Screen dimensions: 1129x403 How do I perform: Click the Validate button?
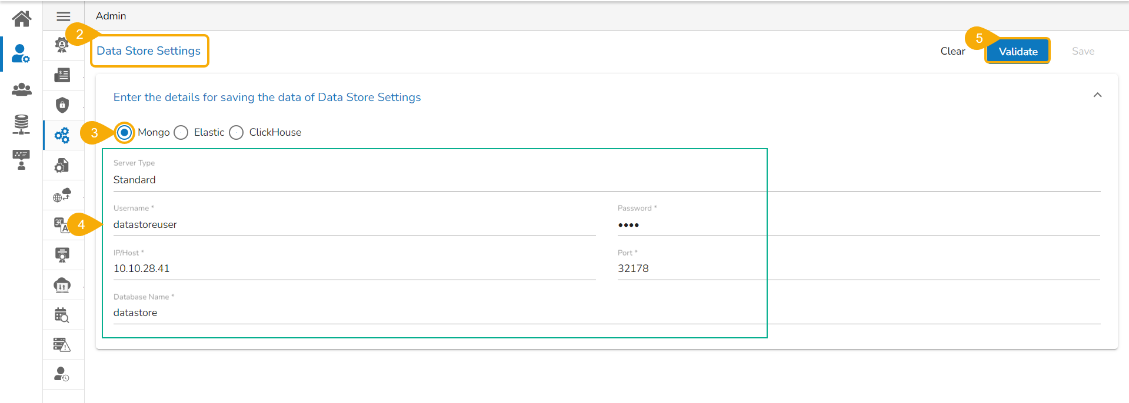click(x=1017, y=52)
